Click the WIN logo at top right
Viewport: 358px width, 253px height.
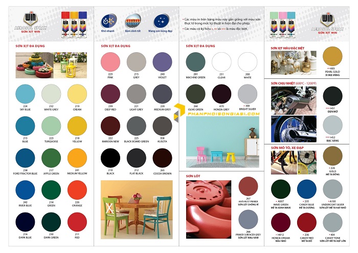coord(327,19)
